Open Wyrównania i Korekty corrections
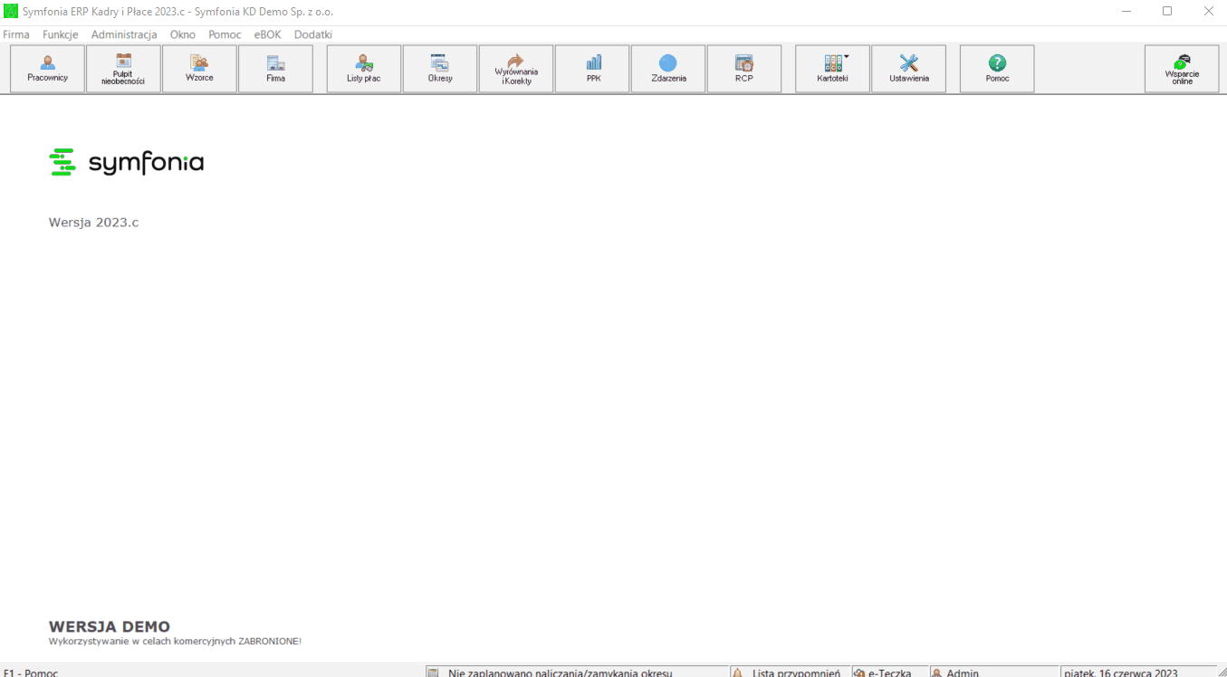Image resolution: width=1227 pixels, height=677 pixels. (516, 69)
